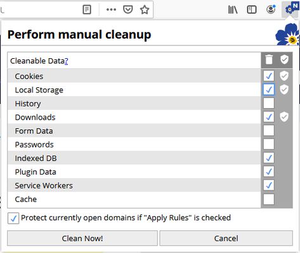This screenshot has width=300, height=253.
Task: Enable the Passwords cleanup checkbox
Action: coord(269,144)
